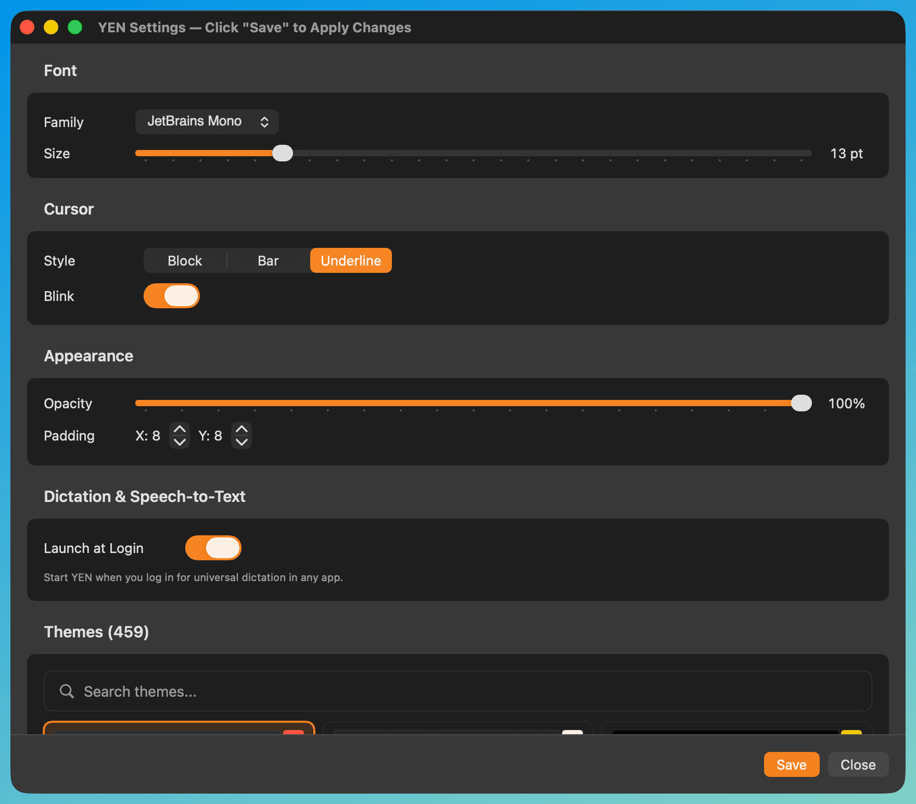916x804 pixels.
Task: Select the middle theme card
Action: click(x=458, y=729)
